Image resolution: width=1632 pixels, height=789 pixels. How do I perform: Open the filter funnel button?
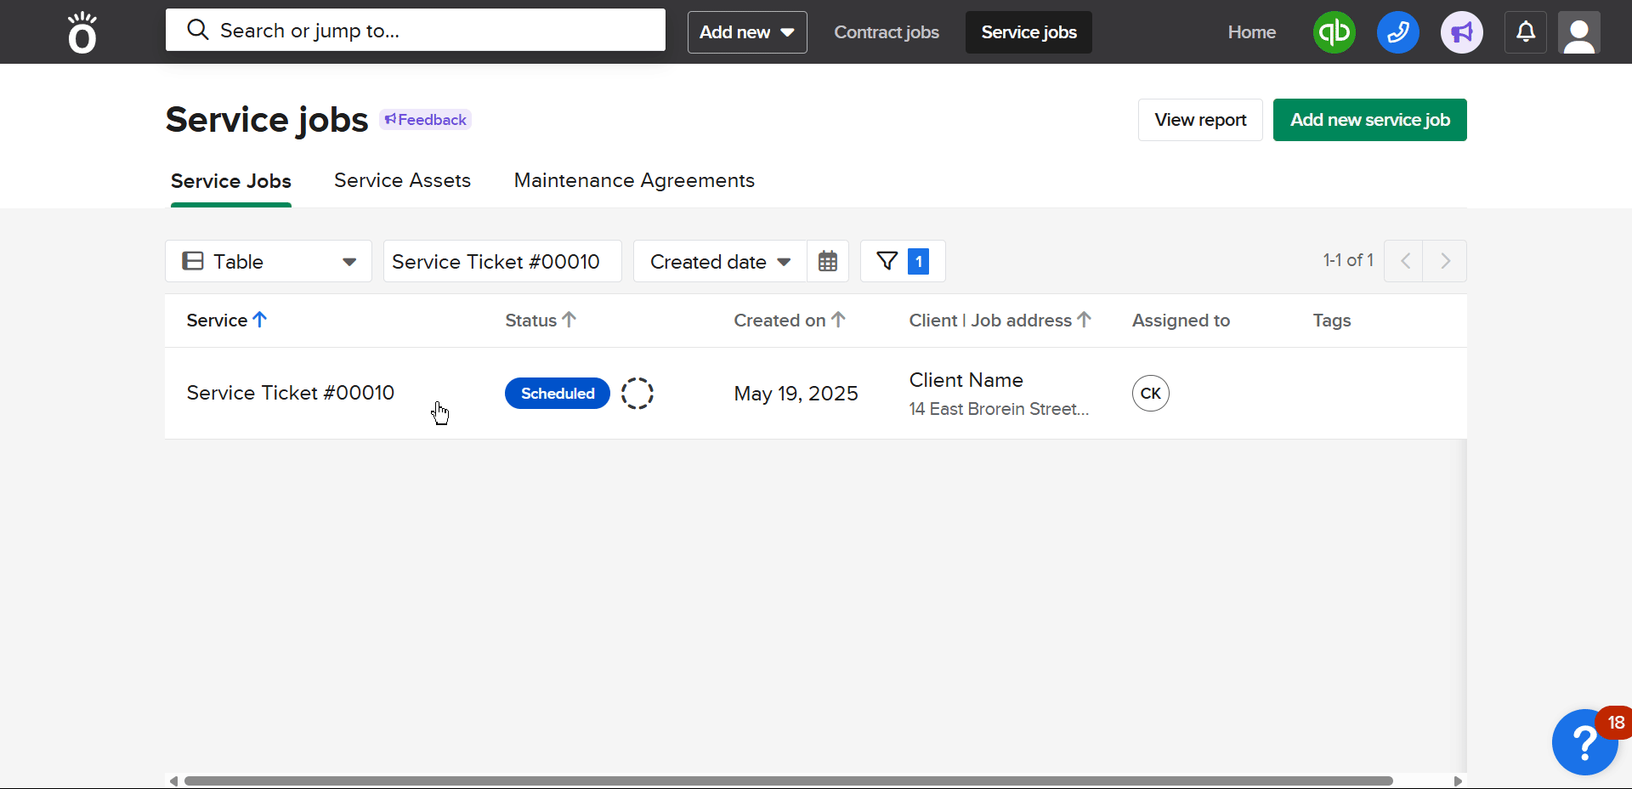[x=902, y=261]
